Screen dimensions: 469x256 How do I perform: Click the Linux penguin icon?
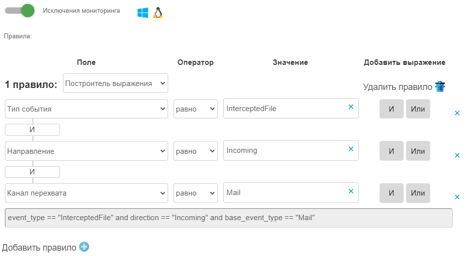157,13
